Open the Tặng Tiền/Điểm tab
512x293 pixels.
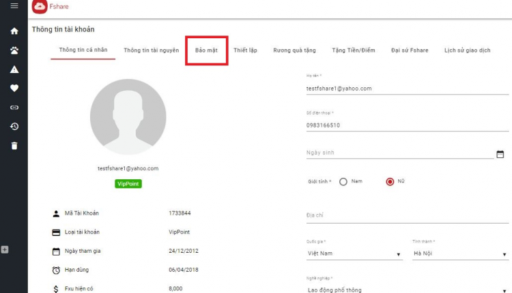click(x=354, y=50)
